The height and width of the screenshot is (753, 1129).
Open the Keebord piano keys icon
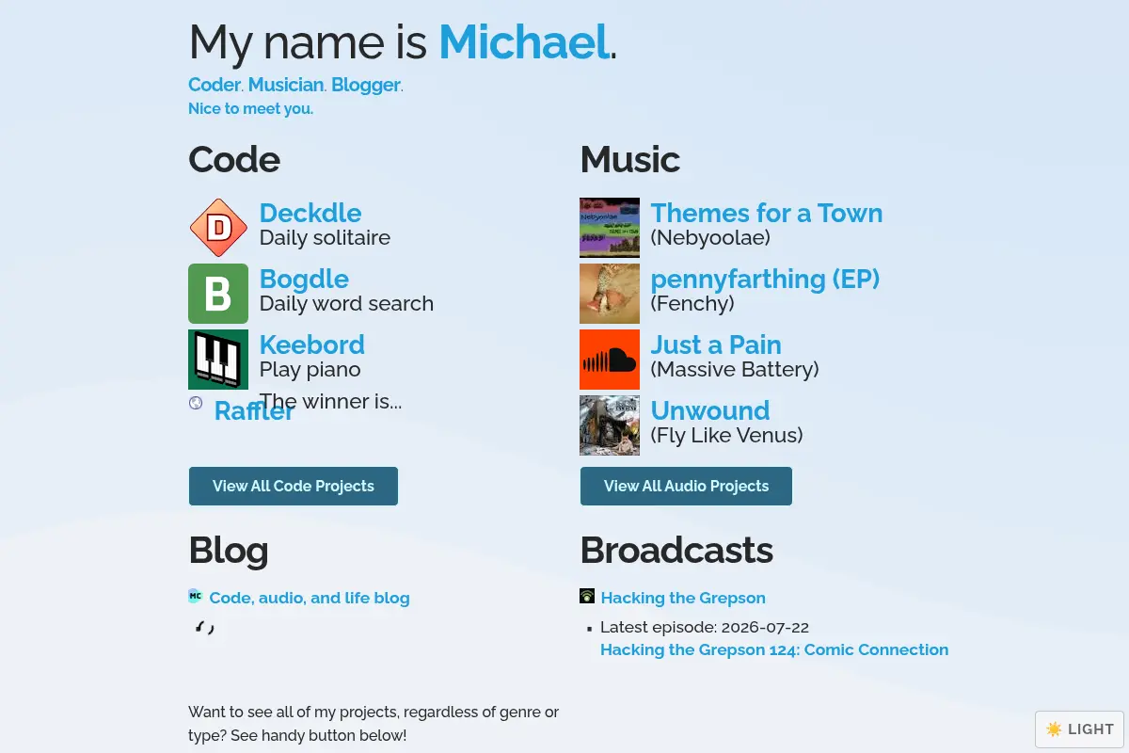(218, 360)
